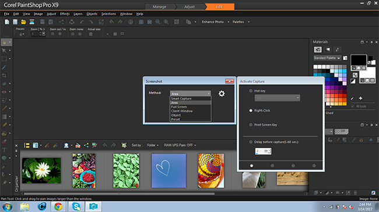This screenshot has height=212, width=379.
Task: Choose Client Window from Method list
Action: click(182, 111)
